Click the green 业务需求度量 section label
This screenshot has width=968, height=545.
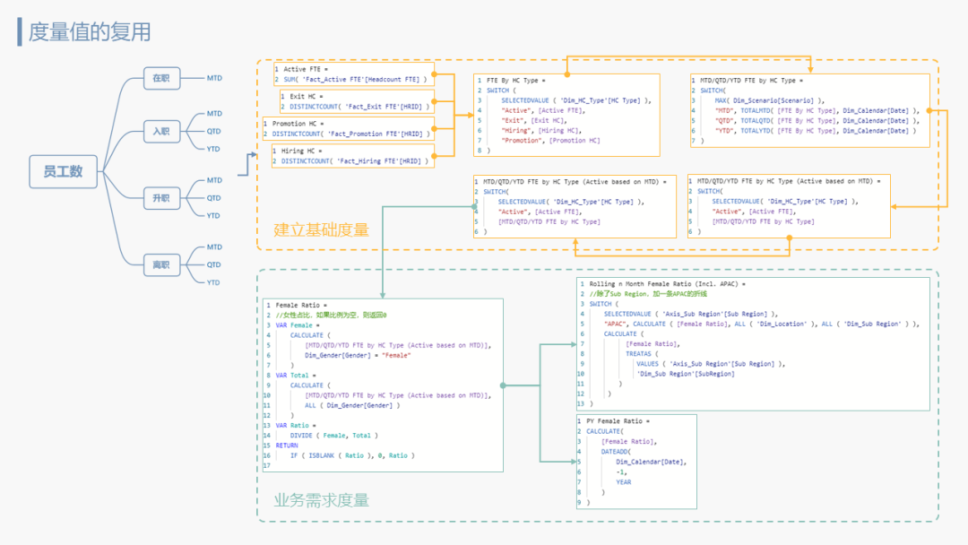point(321,500)
